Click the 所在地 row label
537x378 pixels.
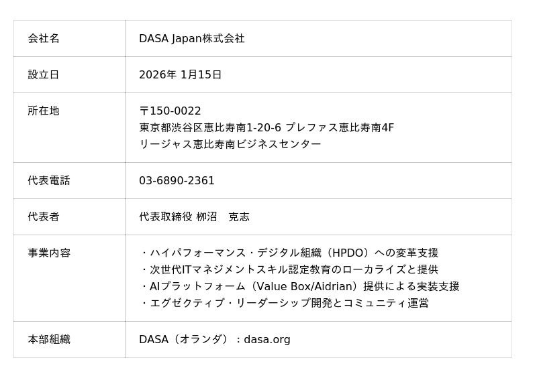[44, 111]
